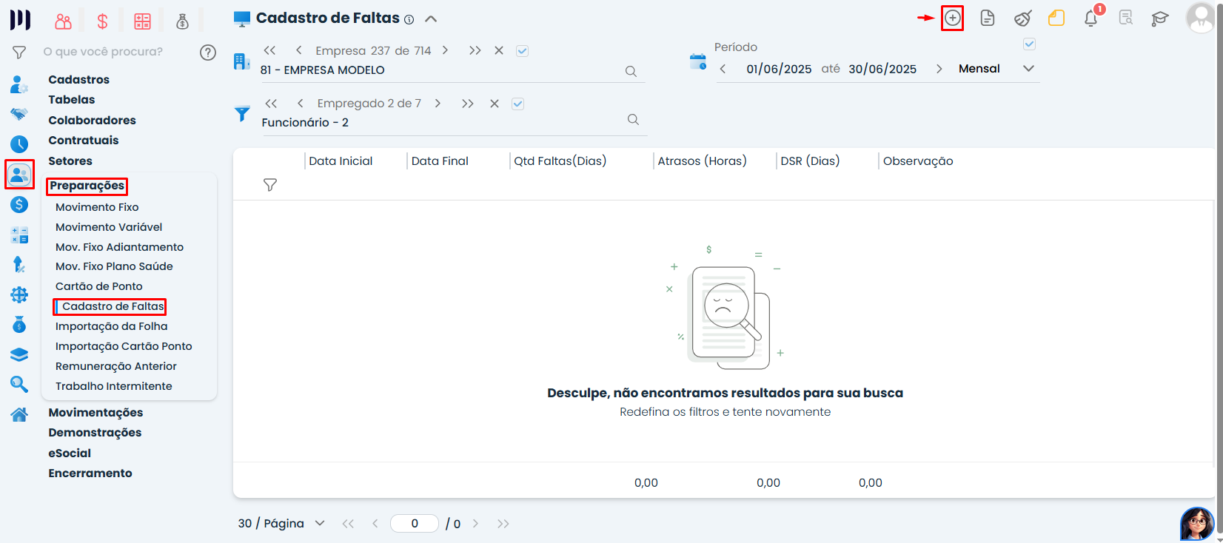Click the add new record plus icon
This screenshot has width=1223, height=543.
[952, 18]
